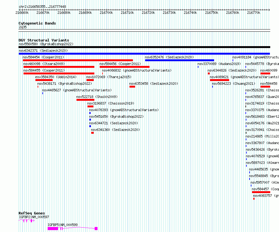
Task: Select the red nsv6341360 variant bar
Action: coord(92,133)
